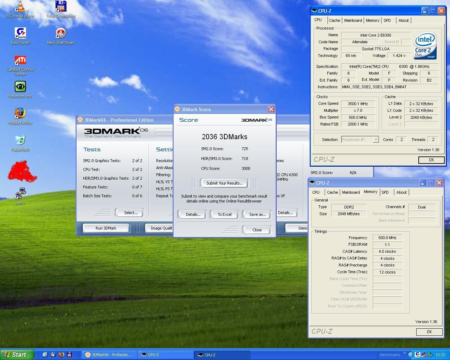Open the Catalyst Control Center desktop icon

(20, 65)
